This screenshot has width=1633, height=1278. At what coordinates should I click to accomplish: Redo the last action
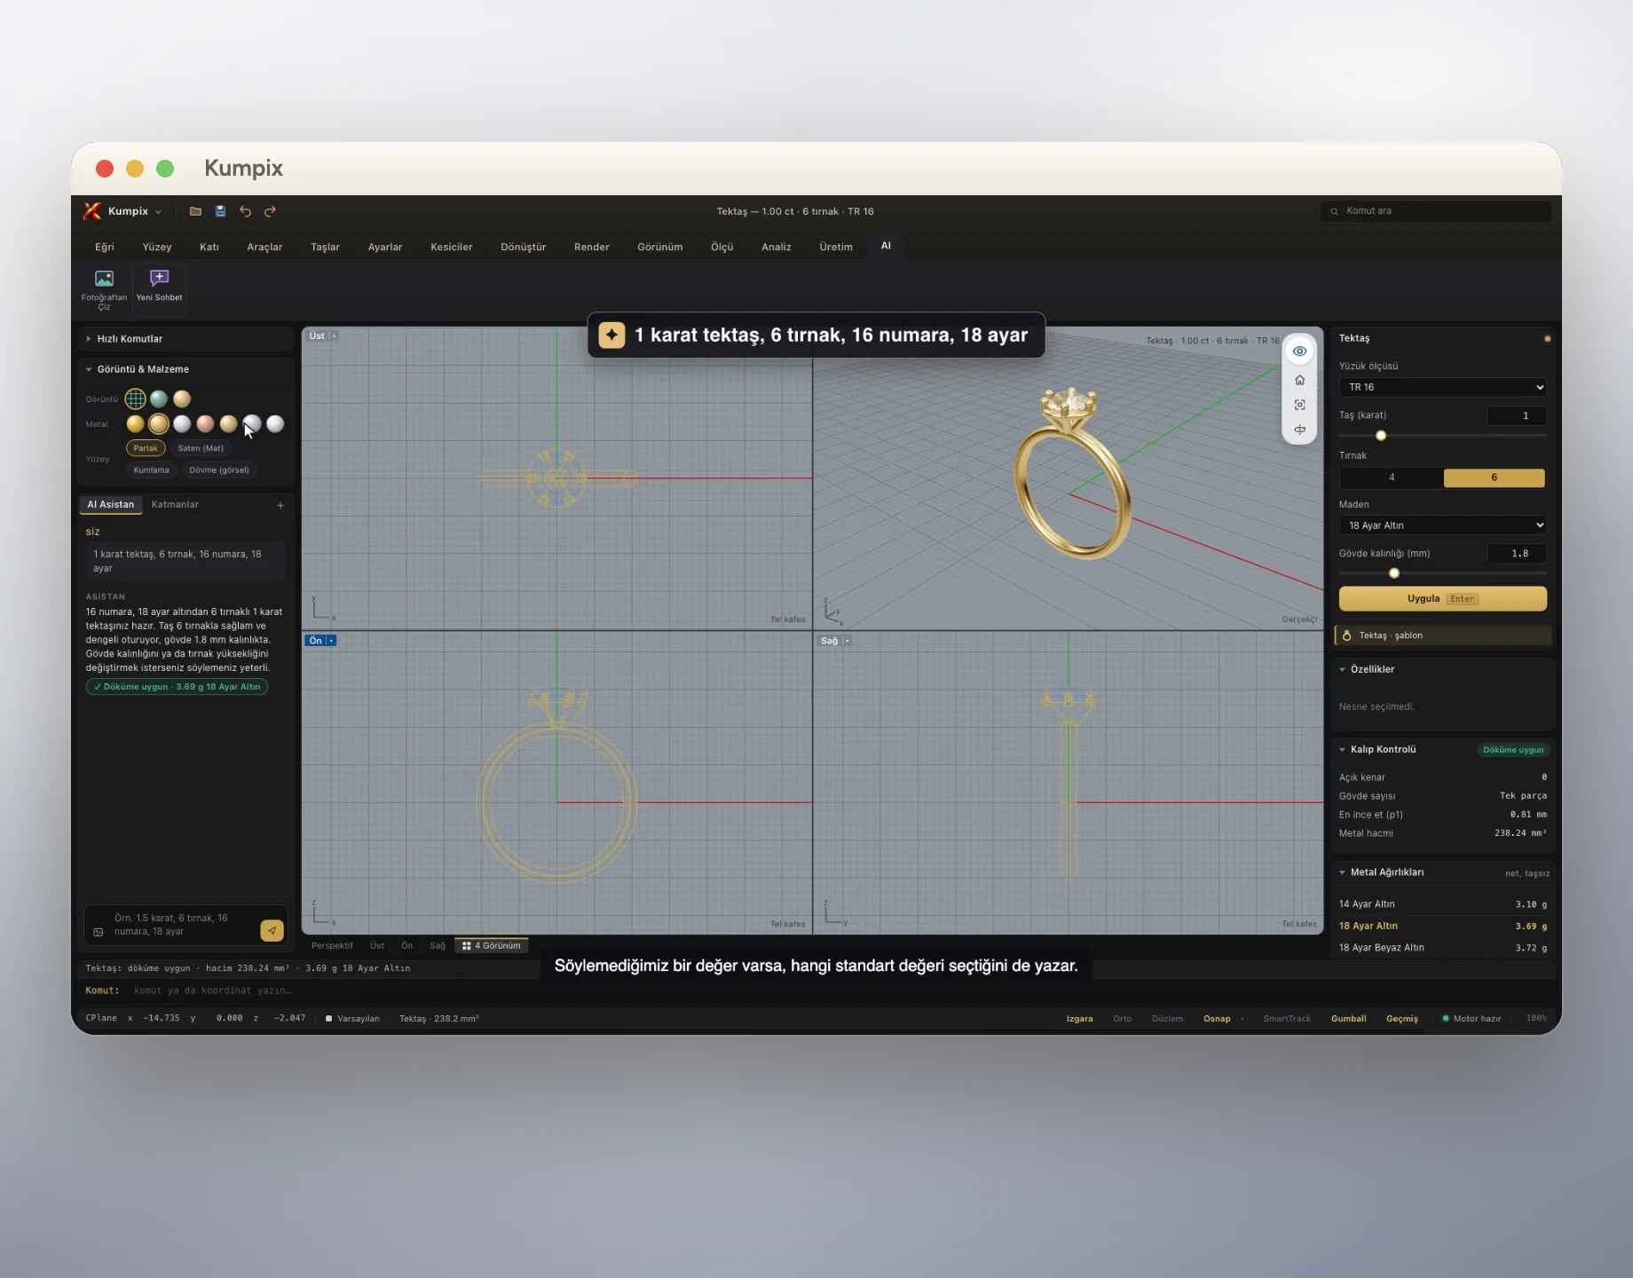coord(270,211)
